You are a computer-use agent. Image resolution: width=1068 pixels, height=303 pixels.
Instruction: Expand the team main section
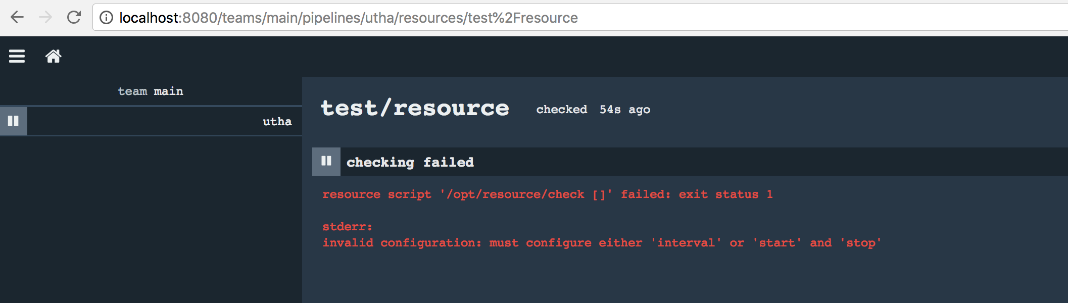tap(151, 91)
